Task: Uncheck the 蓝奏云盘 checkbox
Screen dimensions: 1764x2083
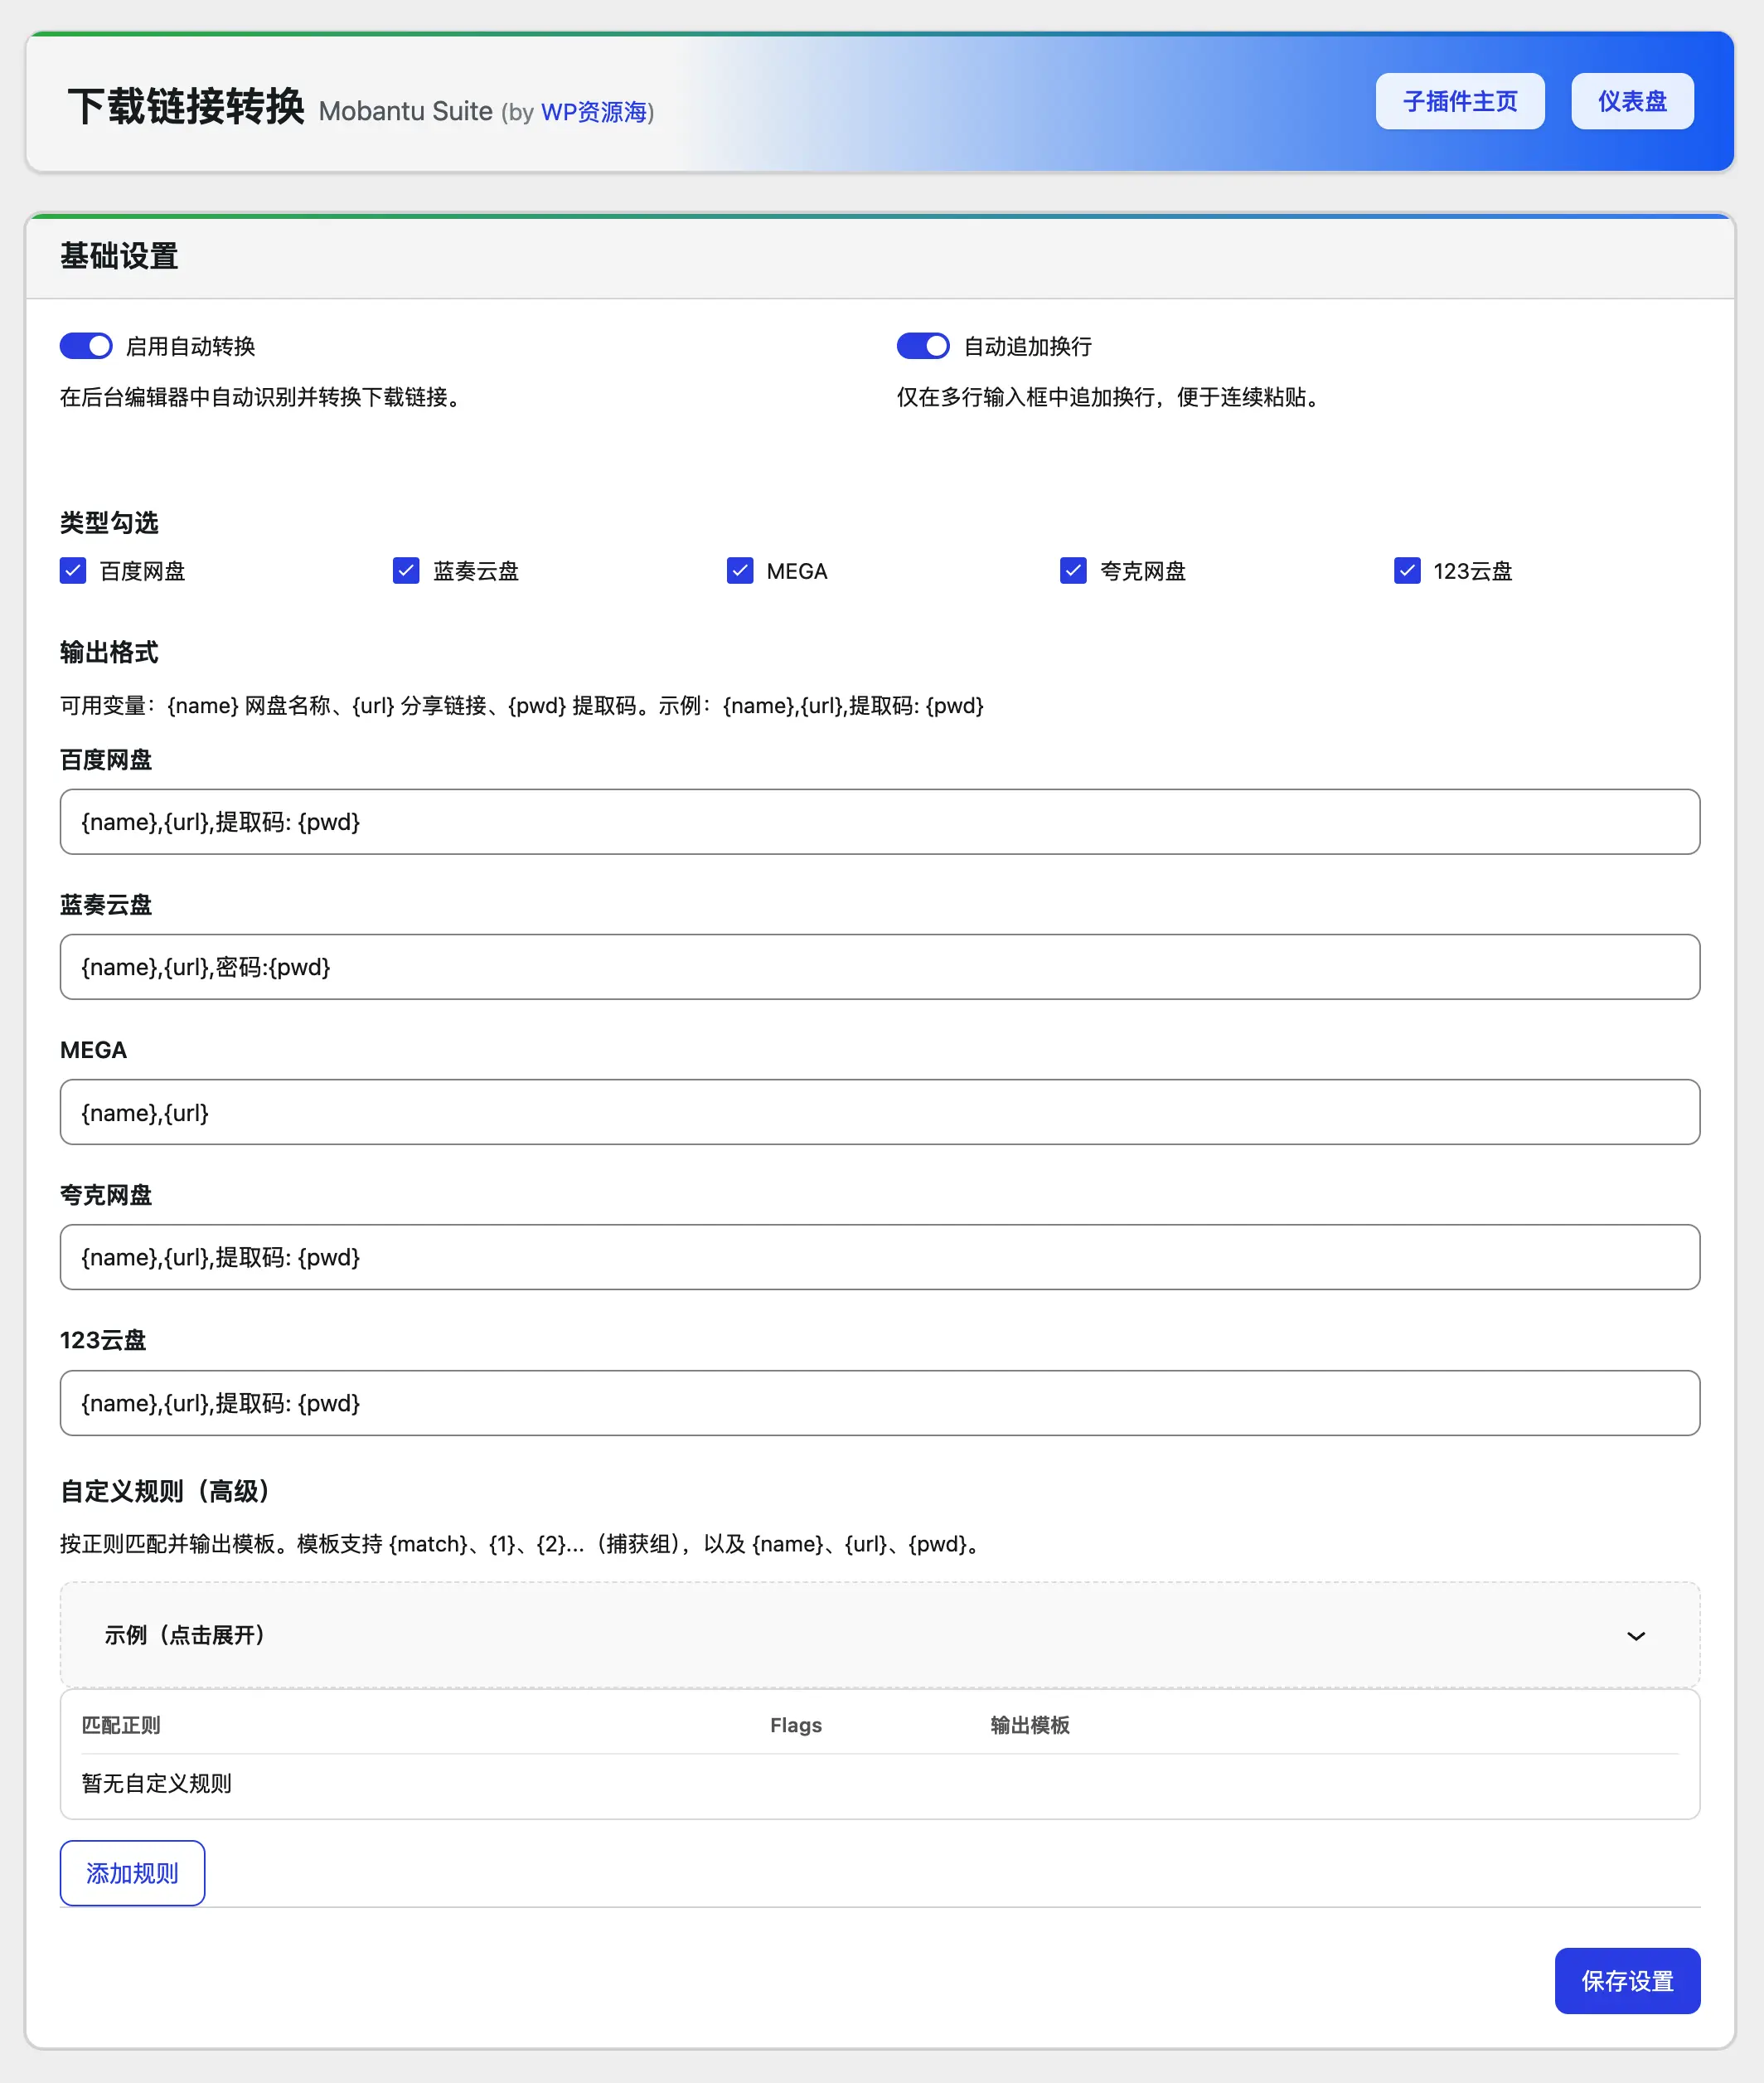Action: click(x=406, y=571)
